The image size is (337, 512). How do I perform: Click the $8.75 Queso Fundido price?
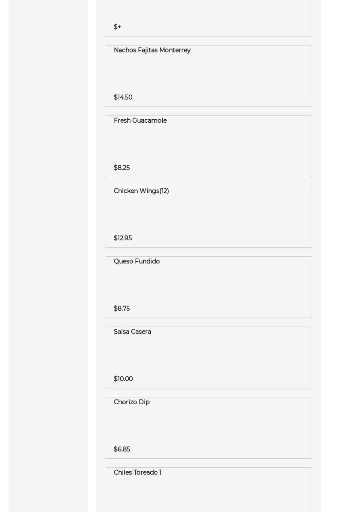click(121, 309)
